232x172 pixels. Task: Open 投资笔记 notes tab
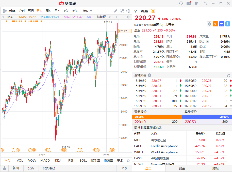point(49,168)
